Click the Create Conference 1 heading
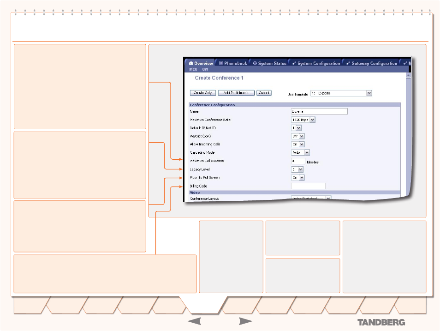 [x=219, y=78]
